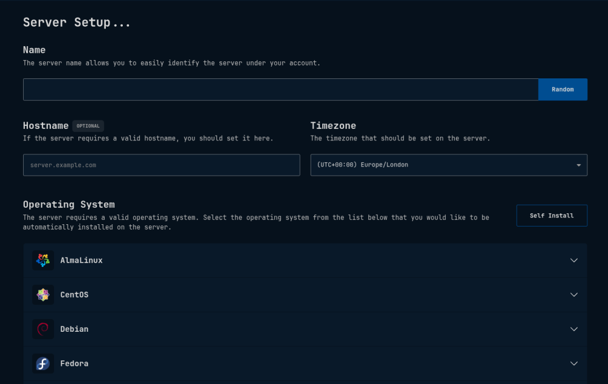Choose the Self Install option
This screenshot has height=384, width=608.
pos(552,216)
